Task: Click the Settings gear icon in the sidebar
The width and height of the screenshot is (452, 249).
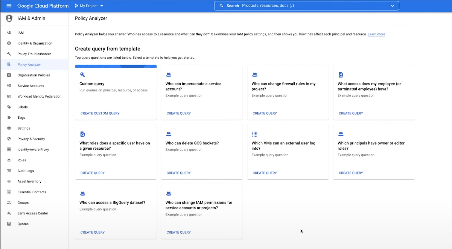Action: 9,128
